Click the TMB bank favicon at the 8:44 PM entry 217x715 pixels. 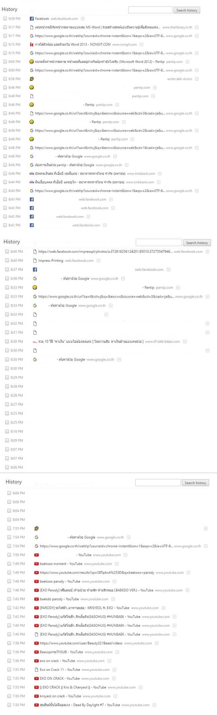pos(32,182)
